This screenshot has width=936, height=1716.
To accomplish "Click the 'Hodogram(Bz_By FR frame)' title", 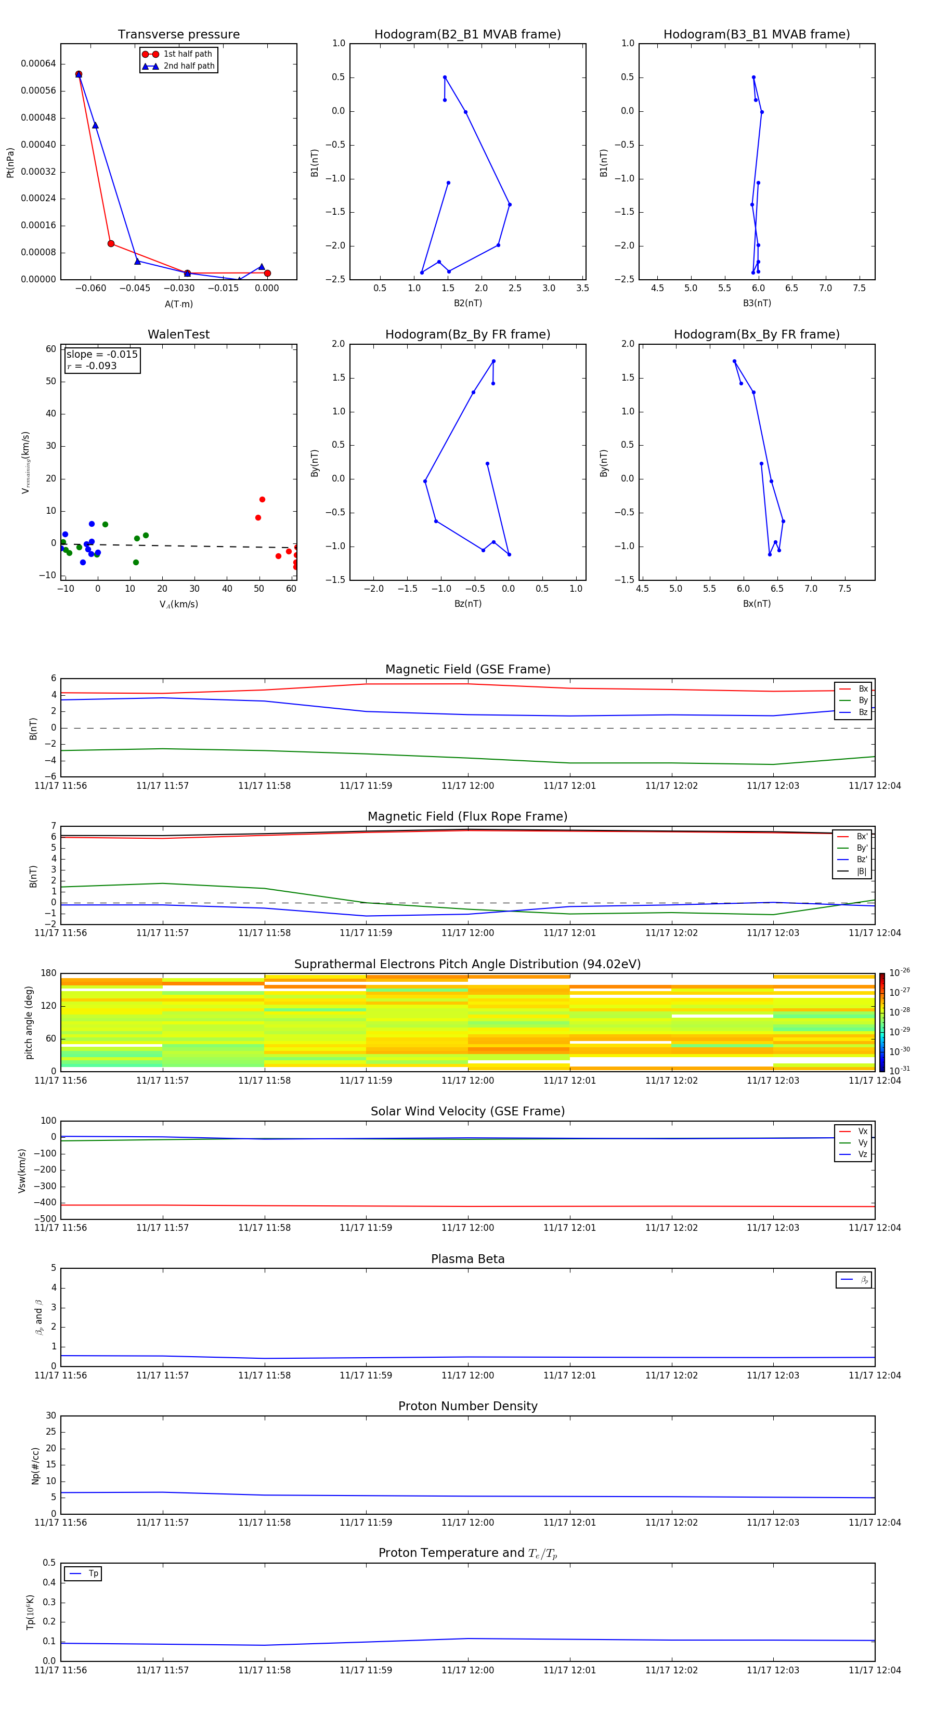I will click(x=467, y=334).
